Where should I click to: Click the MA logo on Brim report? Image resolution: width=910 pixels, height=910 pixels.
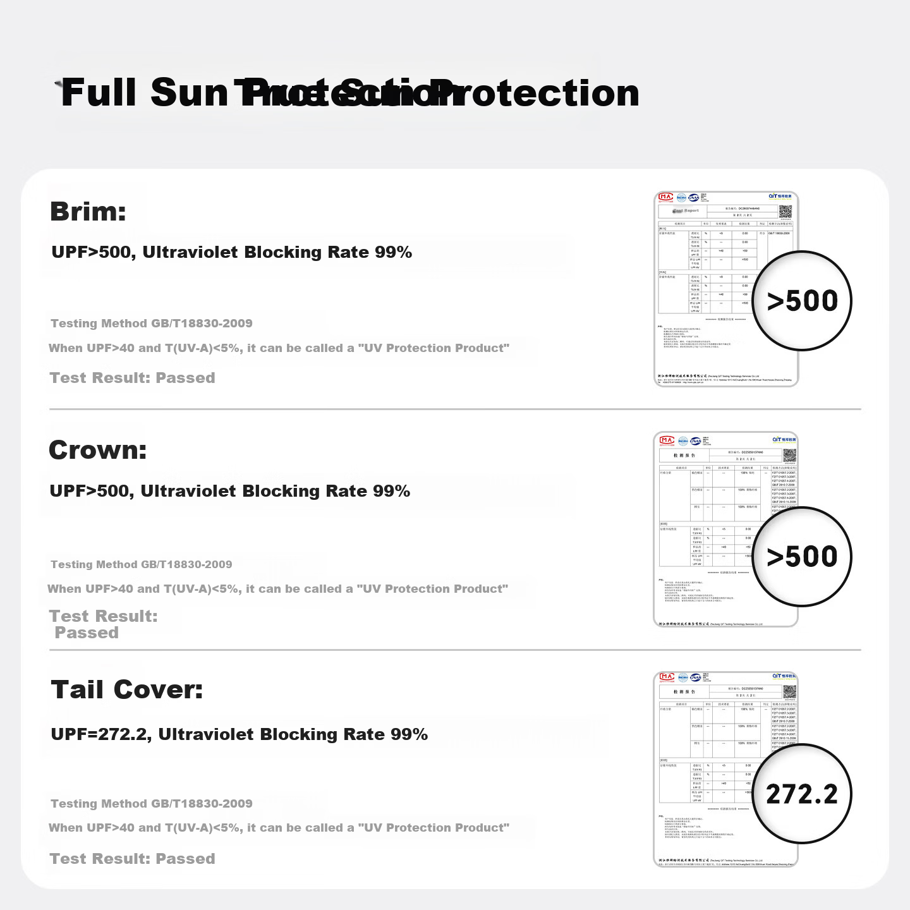click(665, 197)
